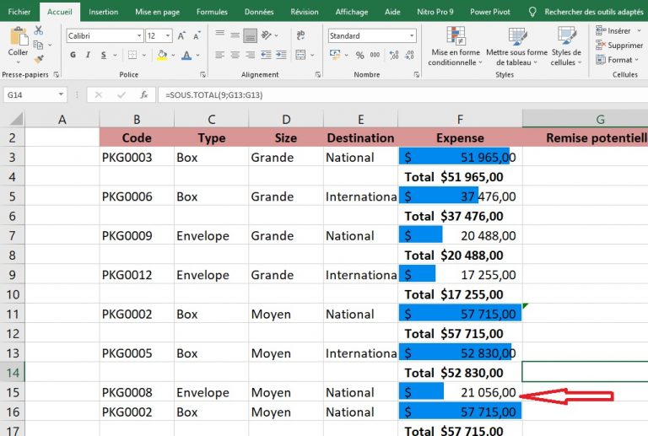Screen dimensions: 648x436
Task: Select cell PKG0003
Action: point(137,158)
